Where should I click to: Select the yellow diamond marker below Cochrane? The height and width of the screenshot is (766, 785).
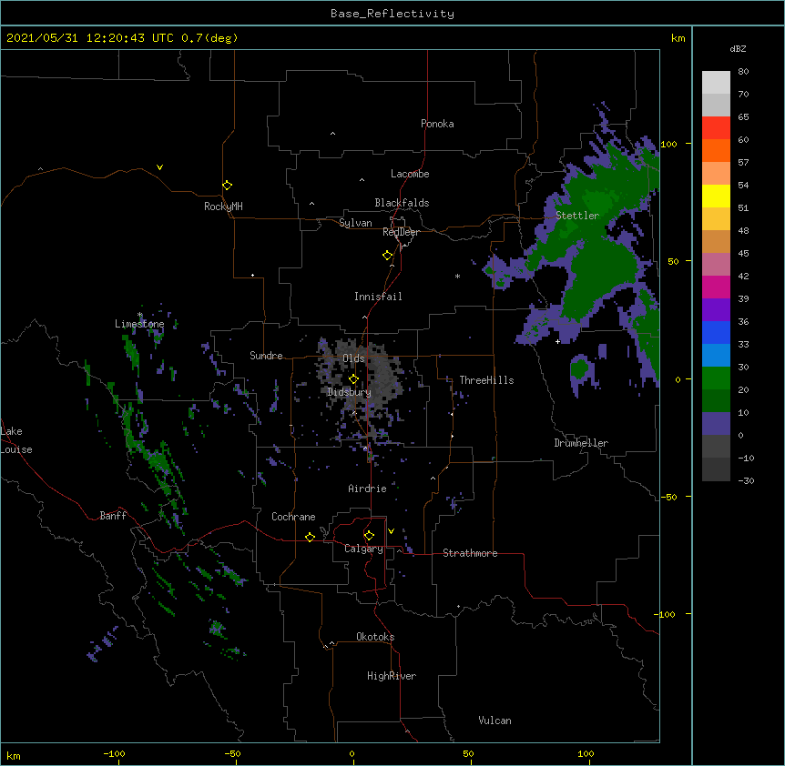click(x=310, y=537)
